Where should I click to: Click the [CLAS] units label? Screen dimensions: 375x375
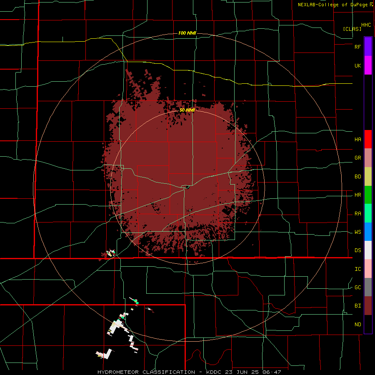pos(352,29)
